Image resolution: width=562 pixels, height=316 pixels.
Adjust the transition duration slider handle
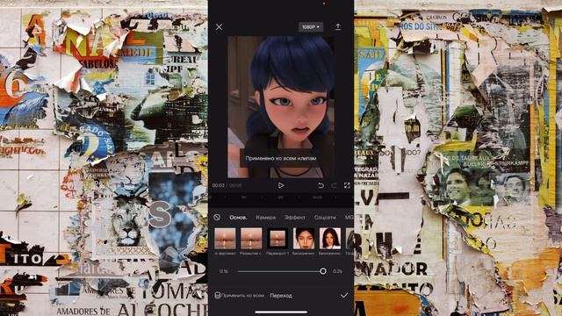coord(323,271)
